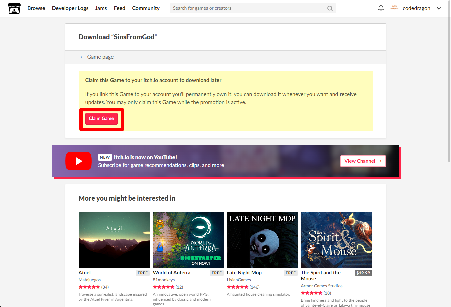Expand the account dropdown arrow
451x307 pixels.
click(x=439, y=8)
